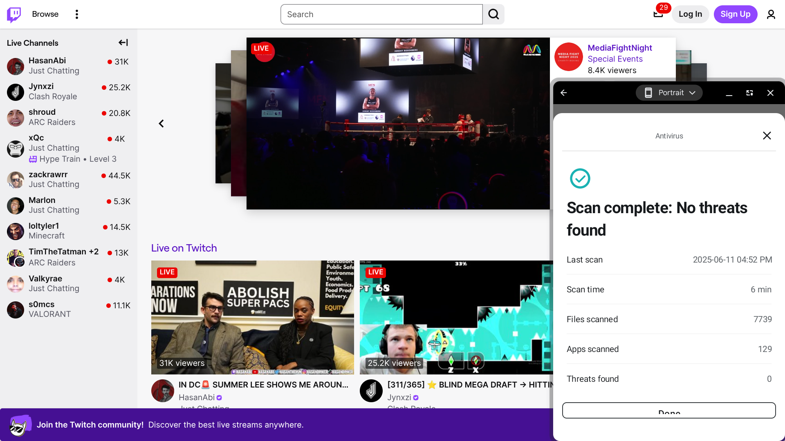Click the Scan time row label

585,290
